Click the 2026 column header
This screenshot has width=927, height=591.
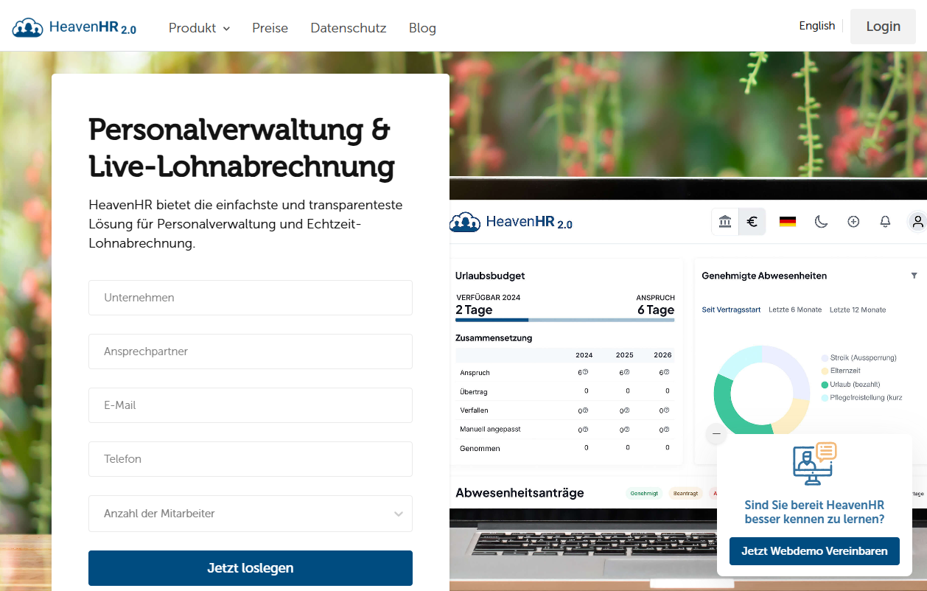tap(663, 355)
